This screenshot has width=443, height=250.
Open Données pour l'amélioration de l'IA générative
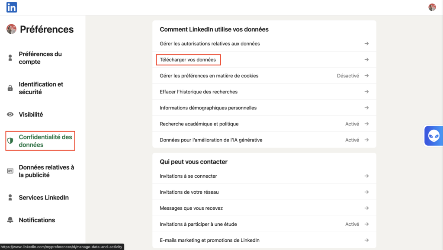(264, 140)
